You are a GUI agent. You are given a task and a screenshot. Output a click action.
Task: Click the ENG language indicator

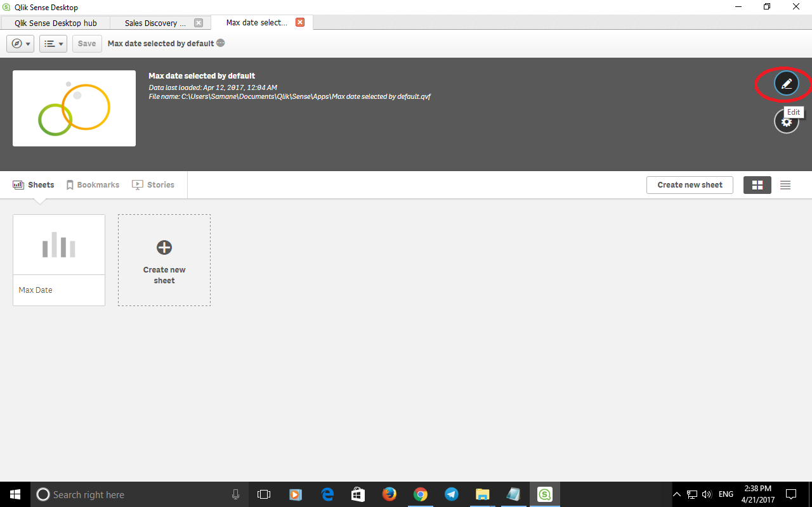click(726, 494)
